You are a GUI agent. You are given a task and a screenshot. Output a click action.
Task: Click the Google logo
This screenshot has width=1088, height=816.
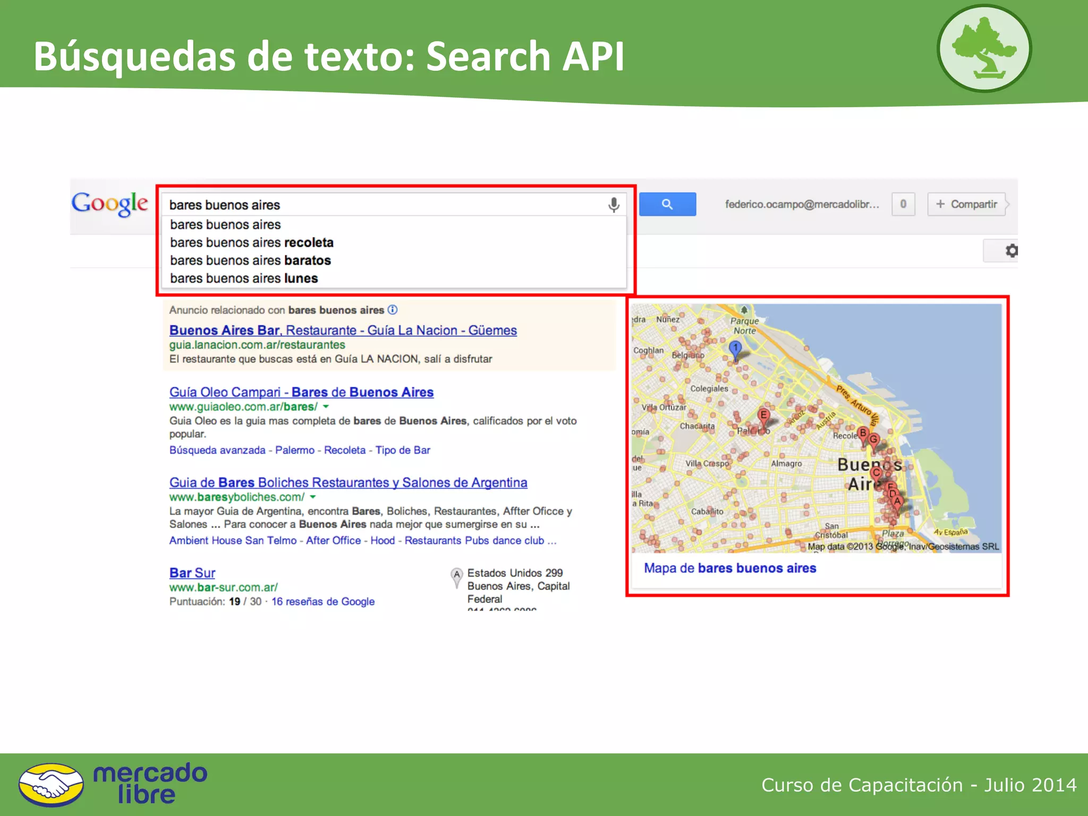click(x=110, y=205)
